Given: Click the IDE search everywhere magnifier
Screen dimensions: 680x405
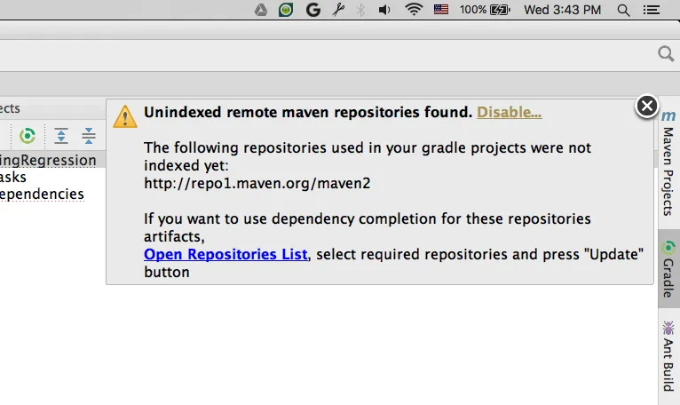Looking at the screenshot, I should click(x=666, y=54).
